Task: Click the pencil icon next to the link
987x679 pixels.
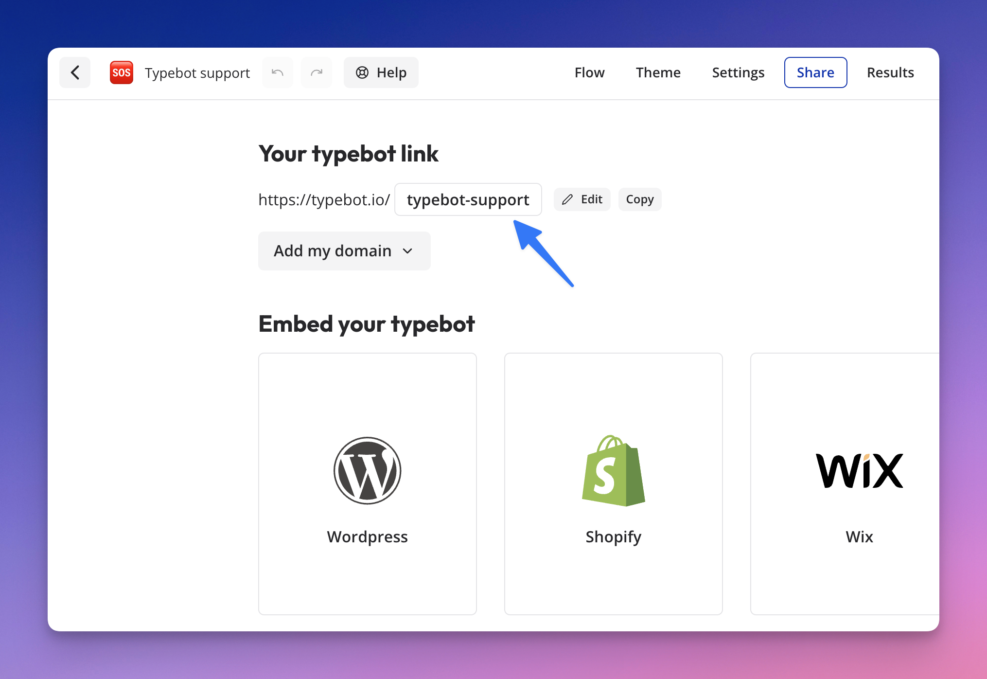Action: tap(567, 199)
